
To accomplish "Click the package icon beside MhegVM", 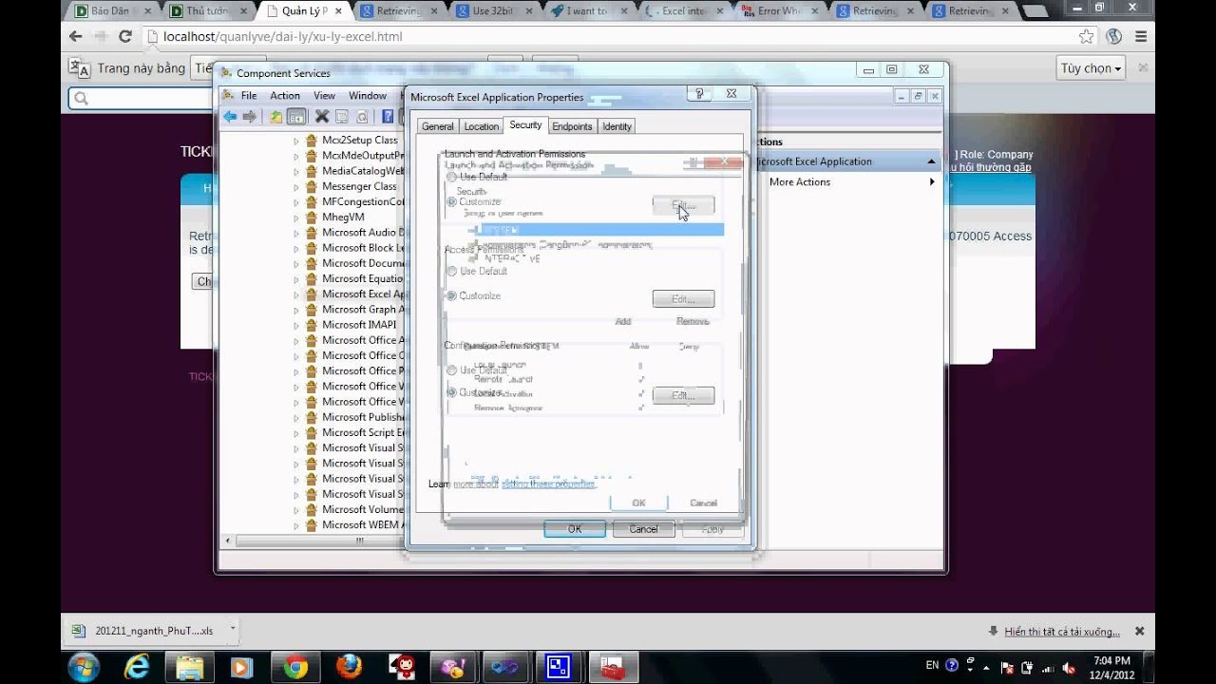I will [x=311, y=217].
